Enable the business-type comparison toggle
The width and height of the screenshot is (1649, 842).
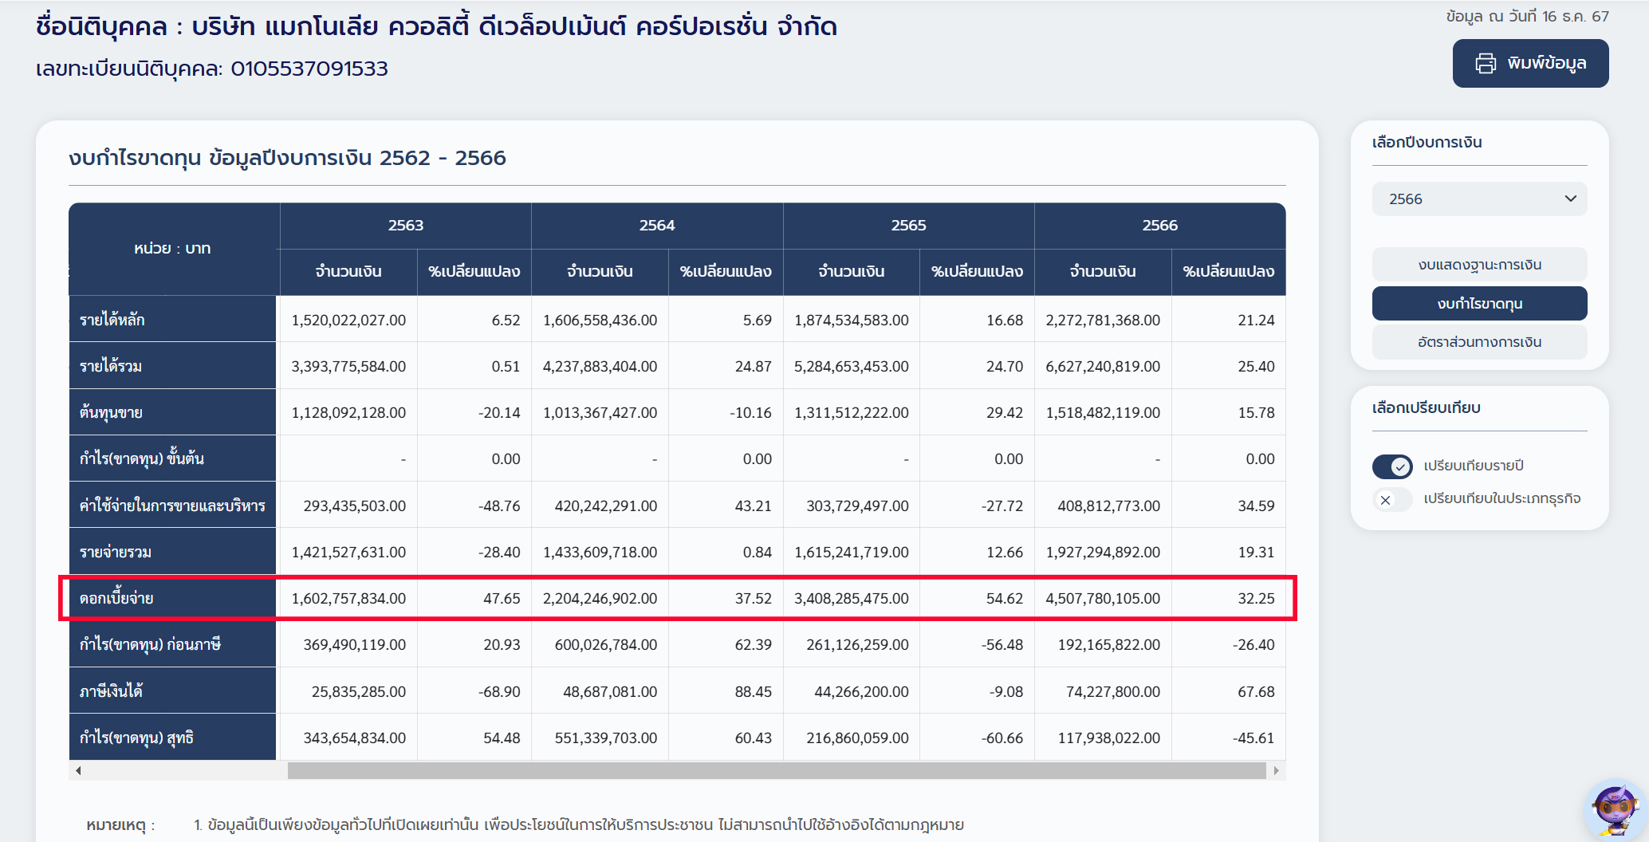[1391, 500]
